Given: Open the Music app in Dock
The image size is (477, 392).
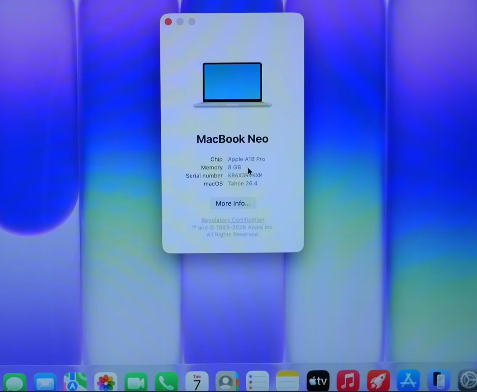Looking at the screenshot, I should (x=348, y=381).
